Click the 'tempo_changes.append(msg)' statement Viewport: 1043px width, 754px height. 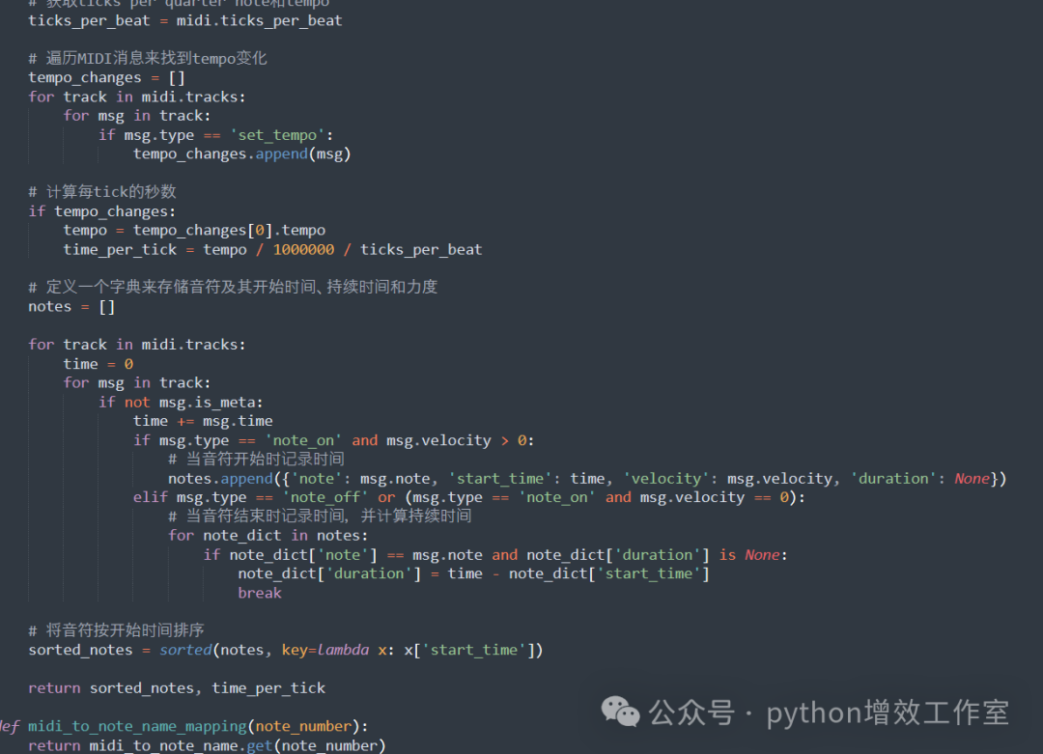coord(242,154)
